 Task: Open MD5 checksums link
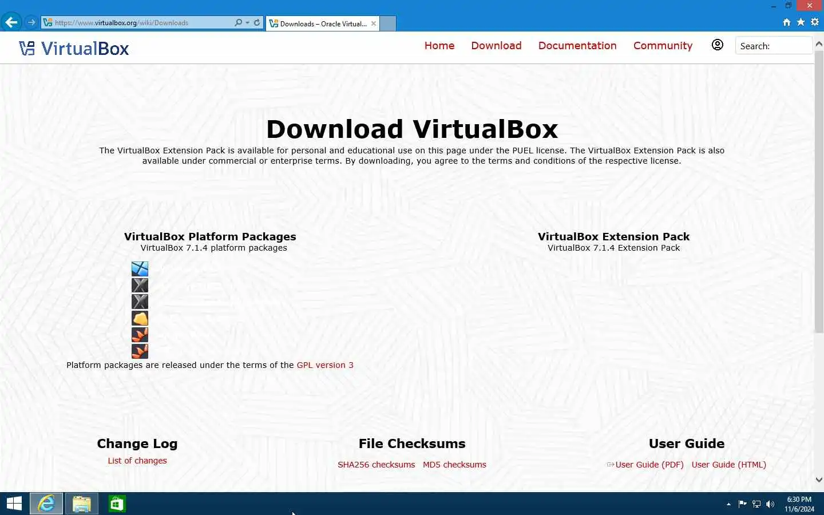point(454,465)
